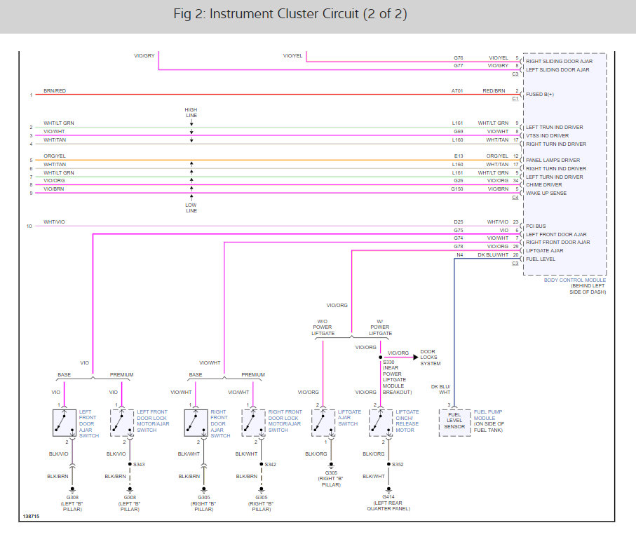
Task: Click the E13 circuit code
Action: tap(459, 156)
